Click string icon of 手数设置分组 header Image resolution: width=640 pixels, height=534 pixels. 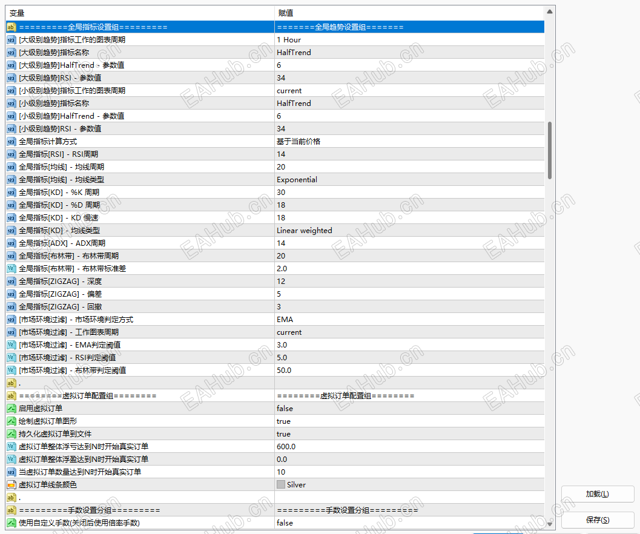[11, 510]
